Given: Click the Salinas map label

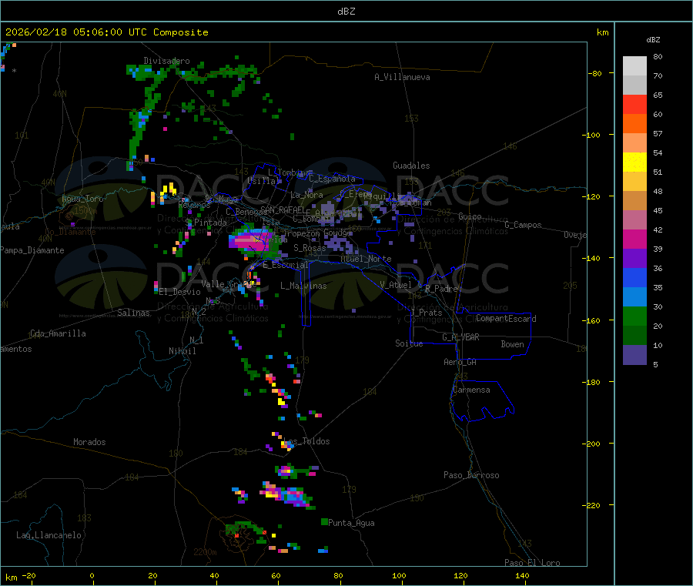Looking at the screenshot, I should [133, 313].
